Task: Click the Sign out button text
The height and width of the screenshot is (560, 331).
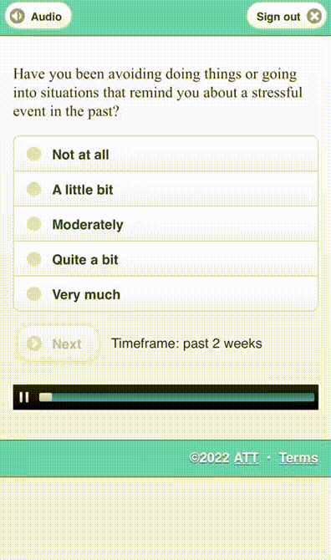Action: point(278,17)
